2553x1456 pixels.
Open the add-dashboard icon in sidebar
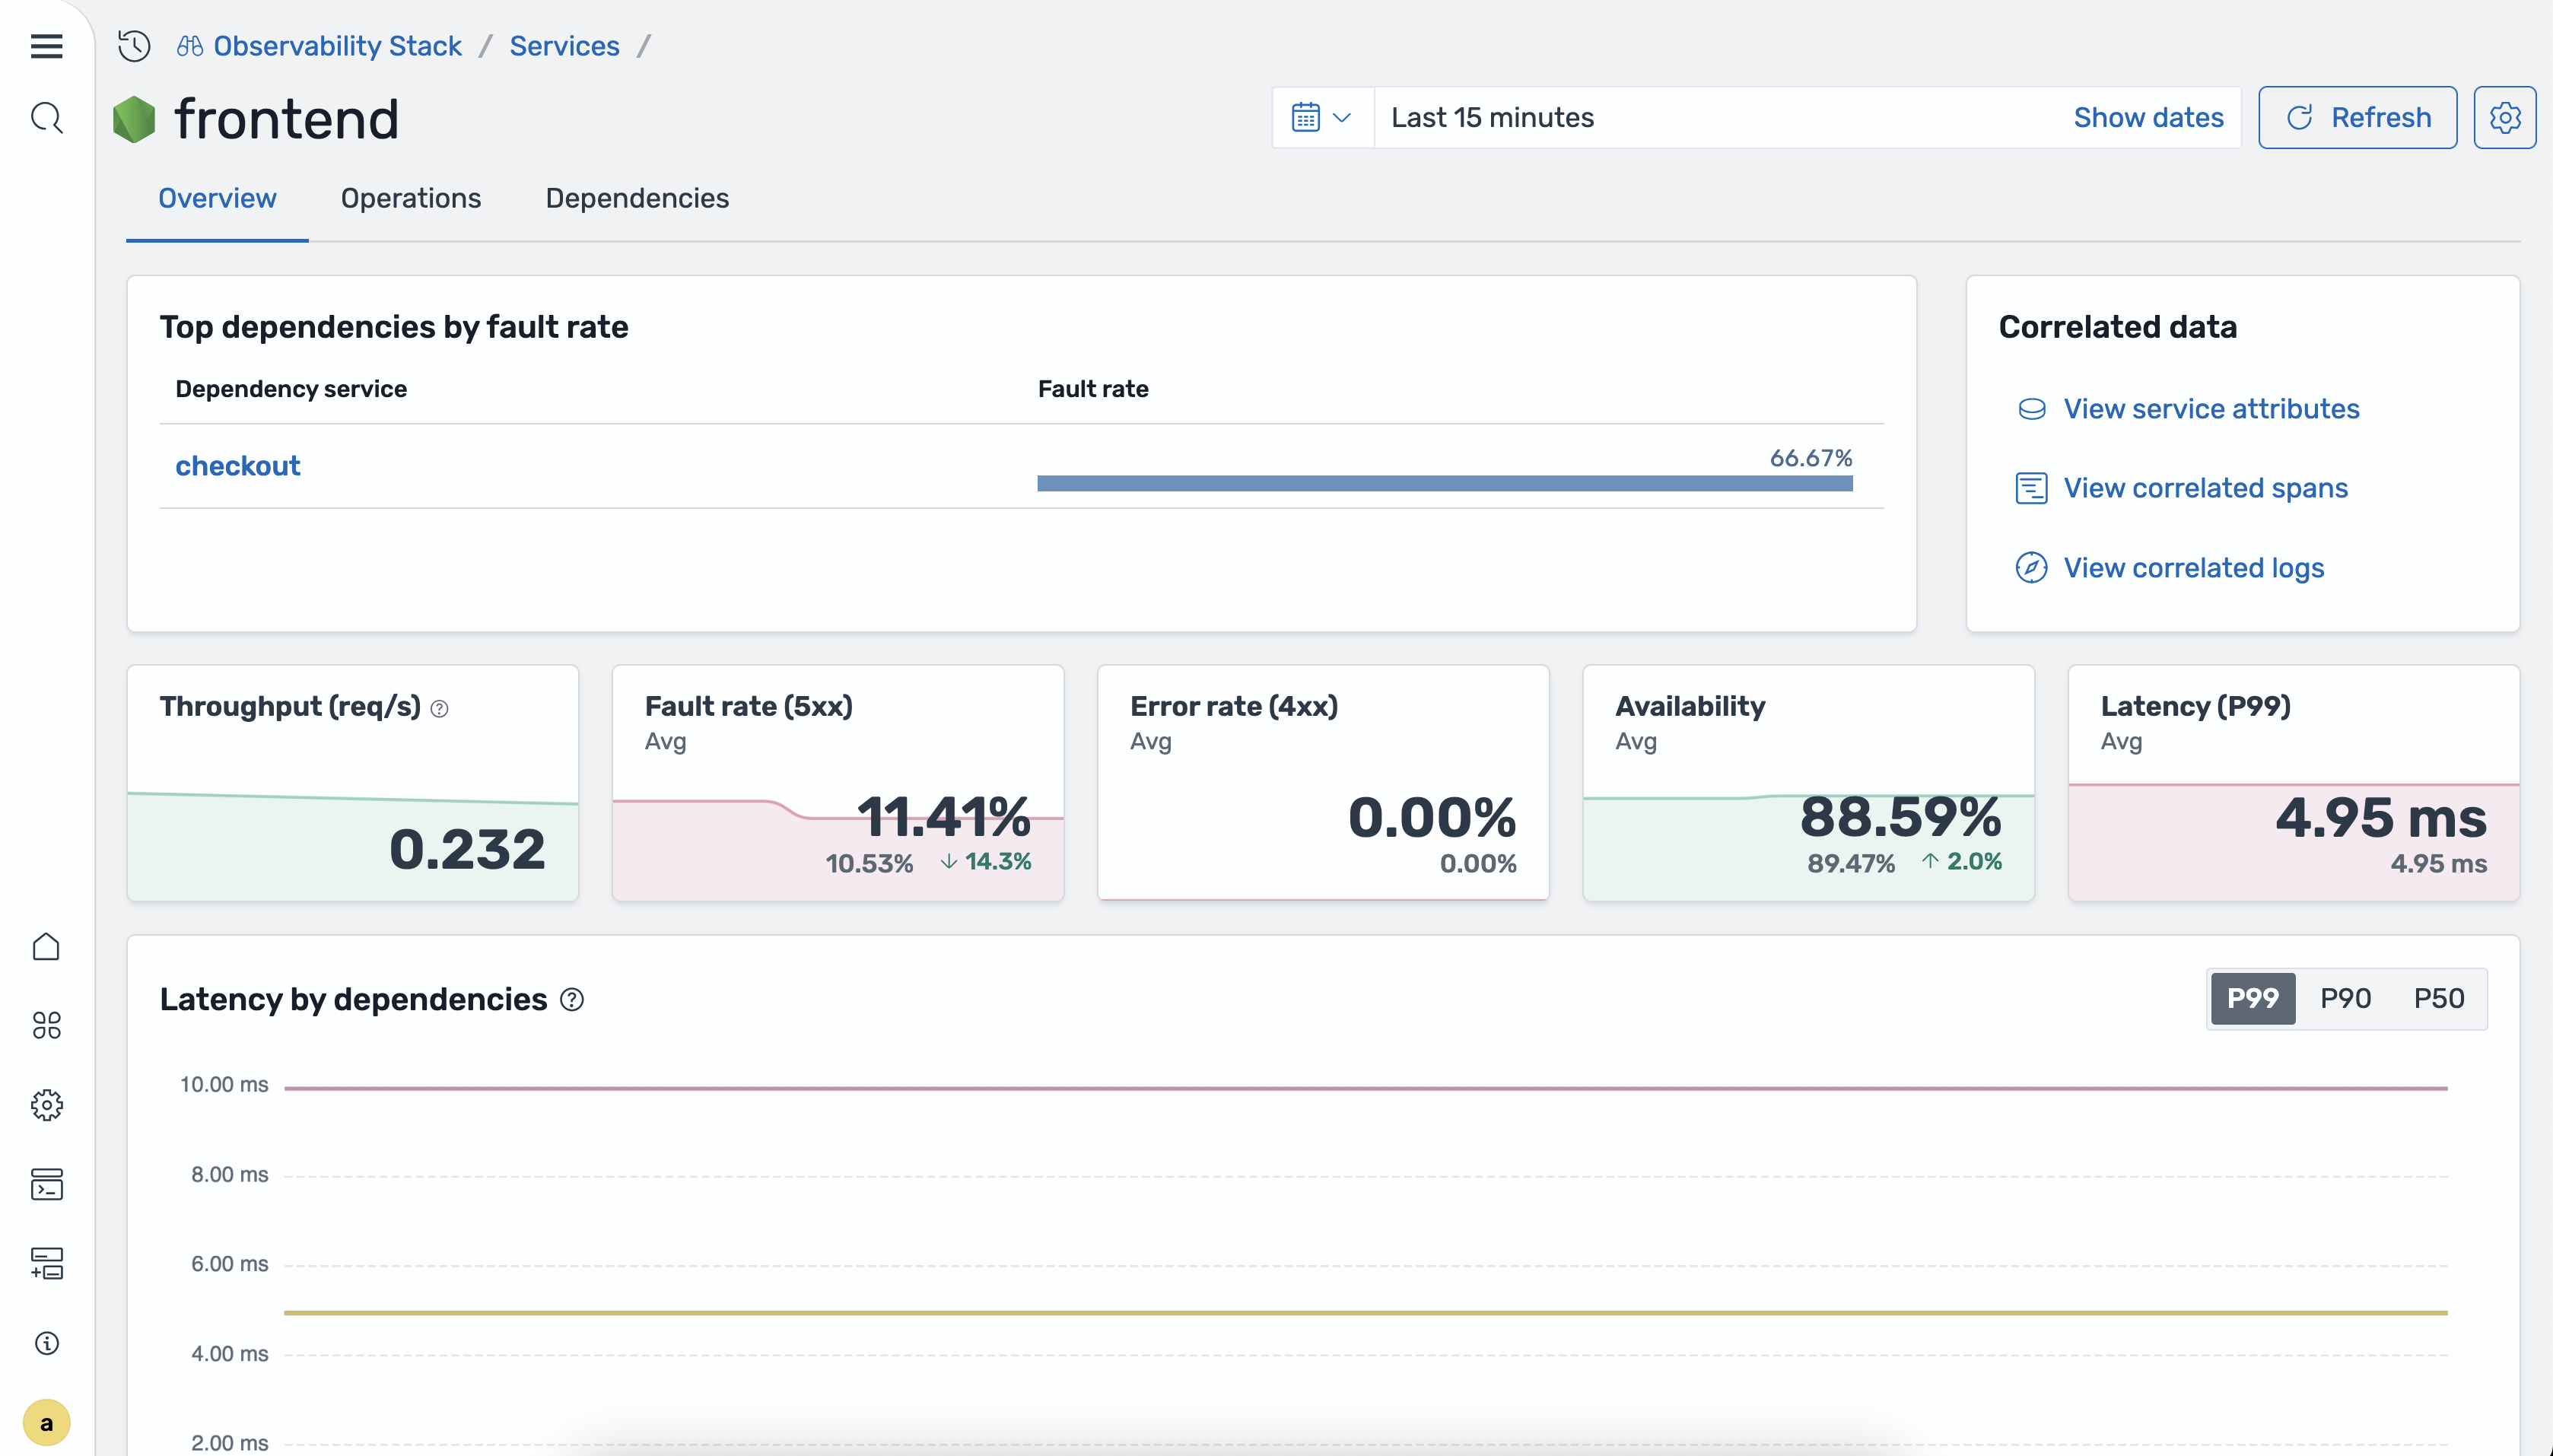pos(46,1263)
